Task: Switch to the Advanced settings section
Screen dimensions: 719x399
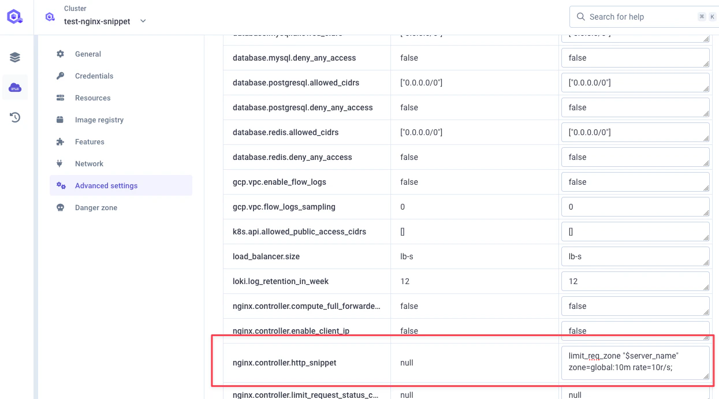Action: coord(106,185)
